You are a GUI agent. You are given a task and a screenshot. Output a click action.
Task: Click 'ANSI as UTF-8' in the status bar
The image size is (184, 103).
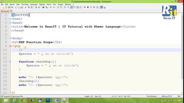click(167, 96)
